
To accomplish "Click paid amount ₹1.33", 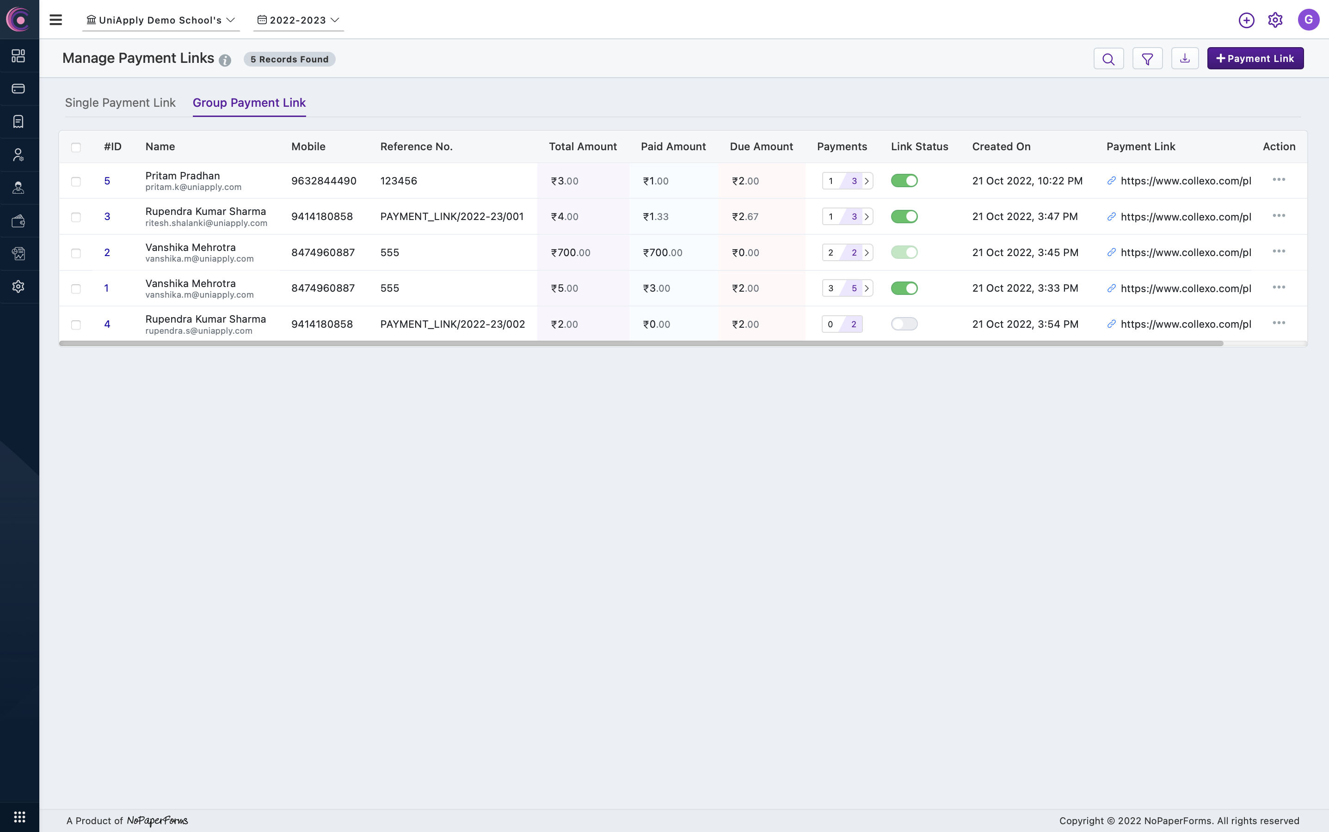I will pyautogui.click(x=656, y=217).
